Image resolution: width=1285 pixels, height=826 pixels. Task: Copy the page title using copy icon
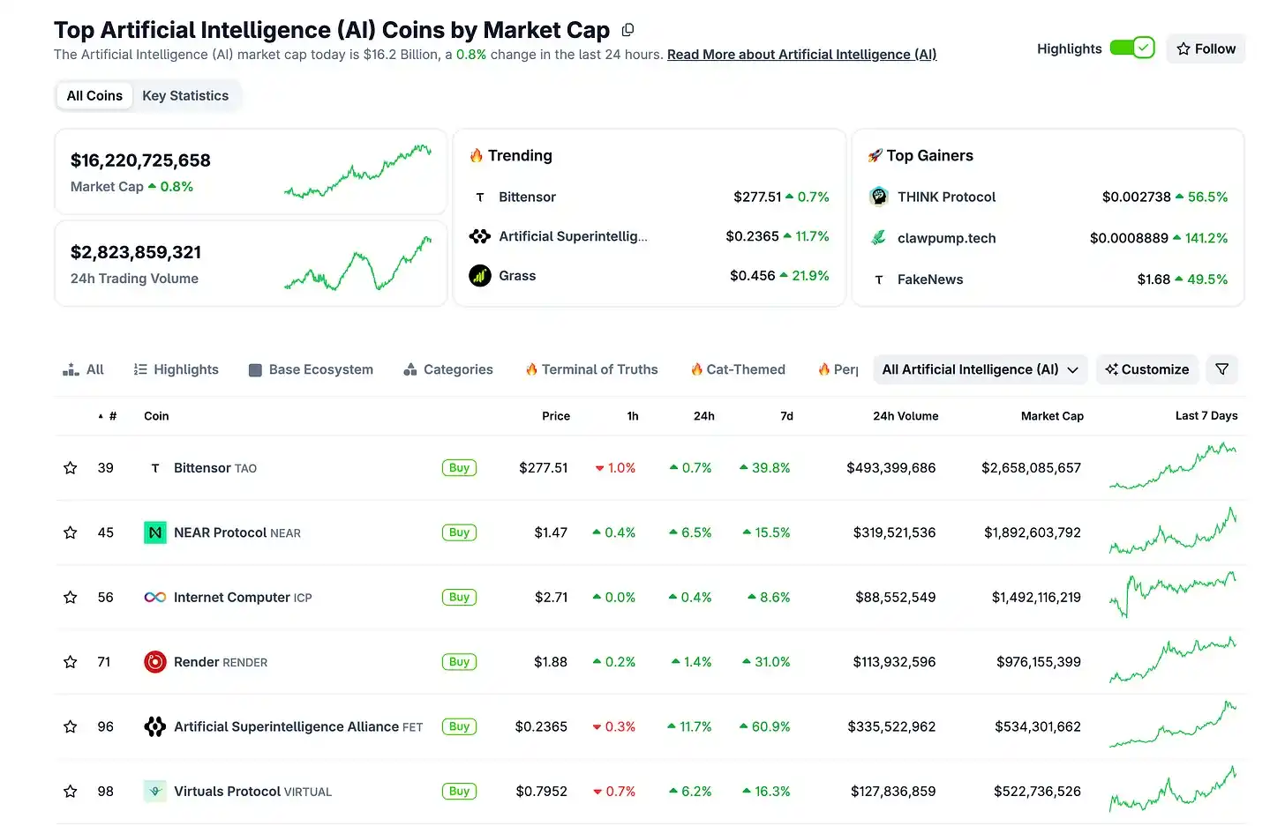point(627,30)
